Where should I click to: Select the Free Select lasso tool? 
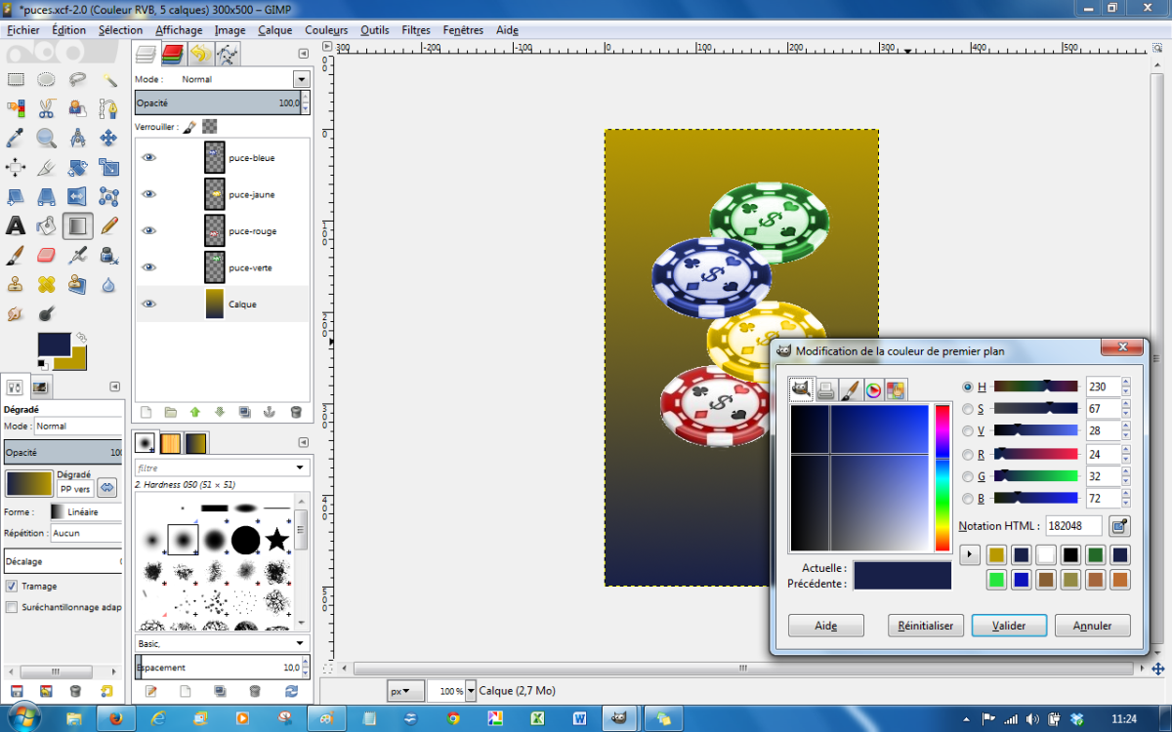pyautogui.click(x=78, y=80)
